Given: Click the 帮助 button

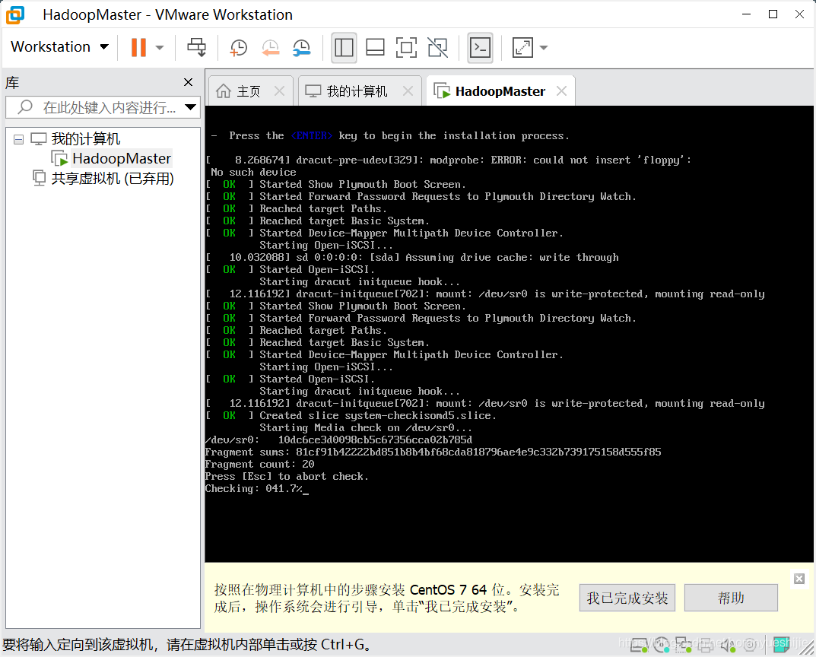Looking at the screenshot, I should pos(731,598).
